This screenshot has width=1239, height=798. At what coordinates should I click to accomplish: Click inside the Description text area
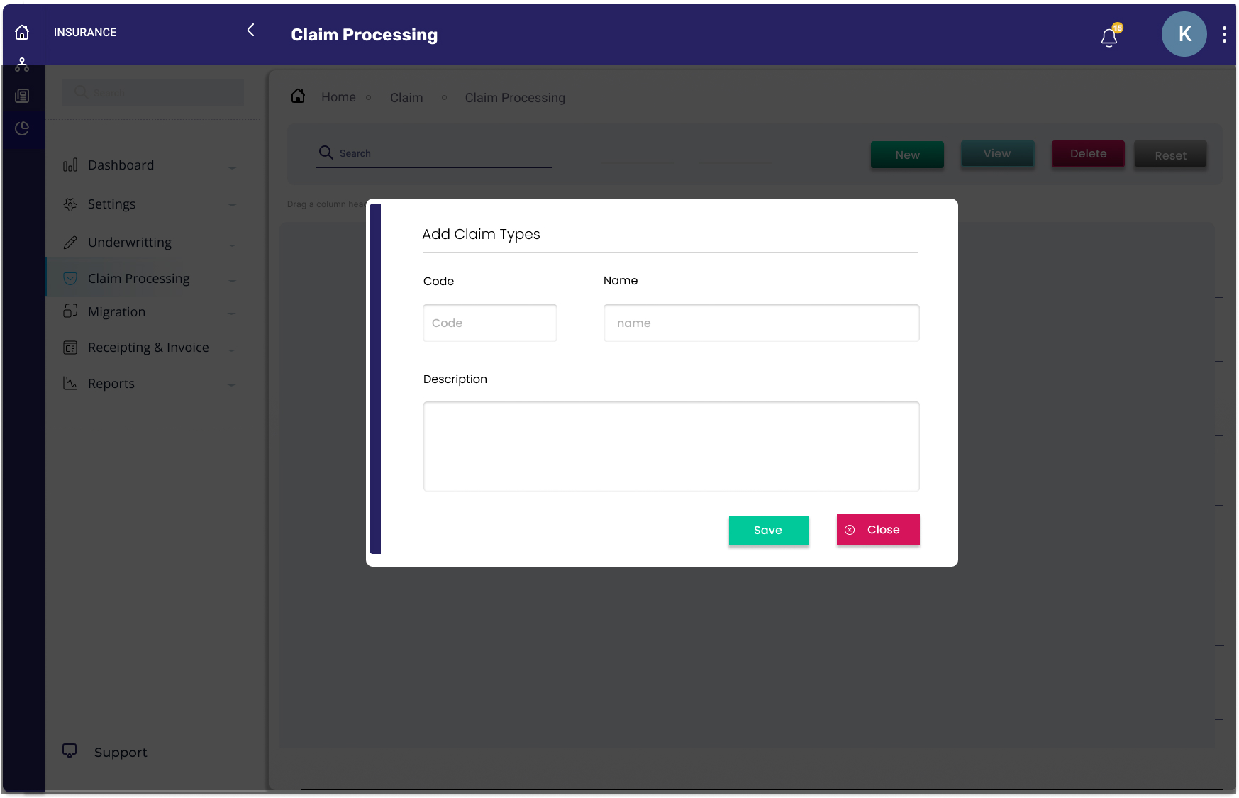click(671, 447)
